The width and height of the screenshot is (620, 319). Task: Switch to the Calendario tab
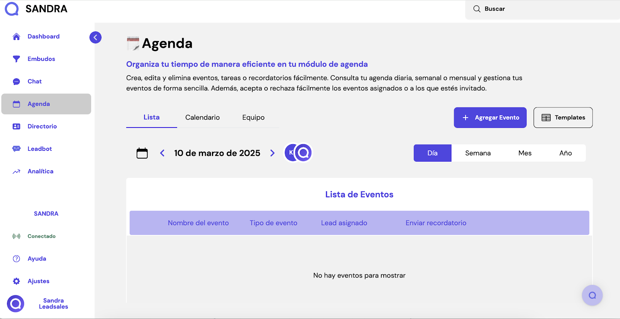coord(202,117)
